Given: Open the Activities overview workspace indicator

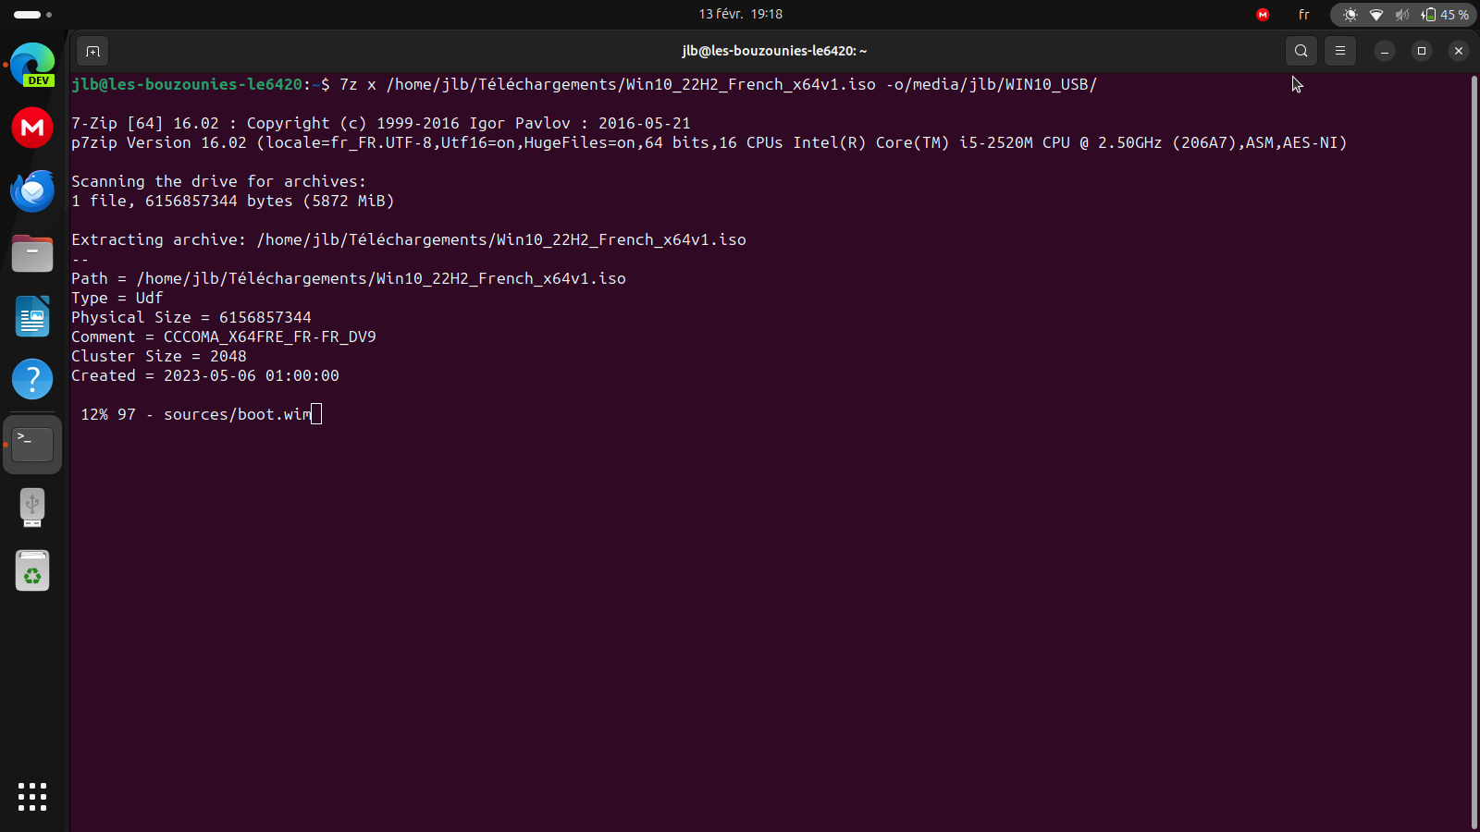Looking at the screenshot, I should (32, 15).
